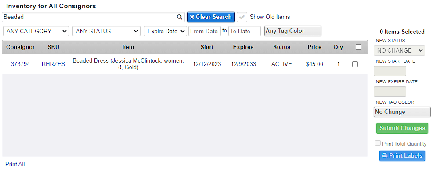Click the From Date field

tap(205, 31)
